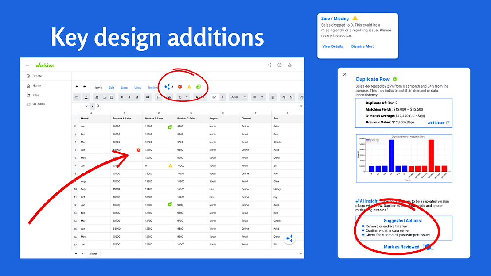Select the Sheet tab at the bottom
This screenshot has width=491, height=276.
tap(93, 253)
